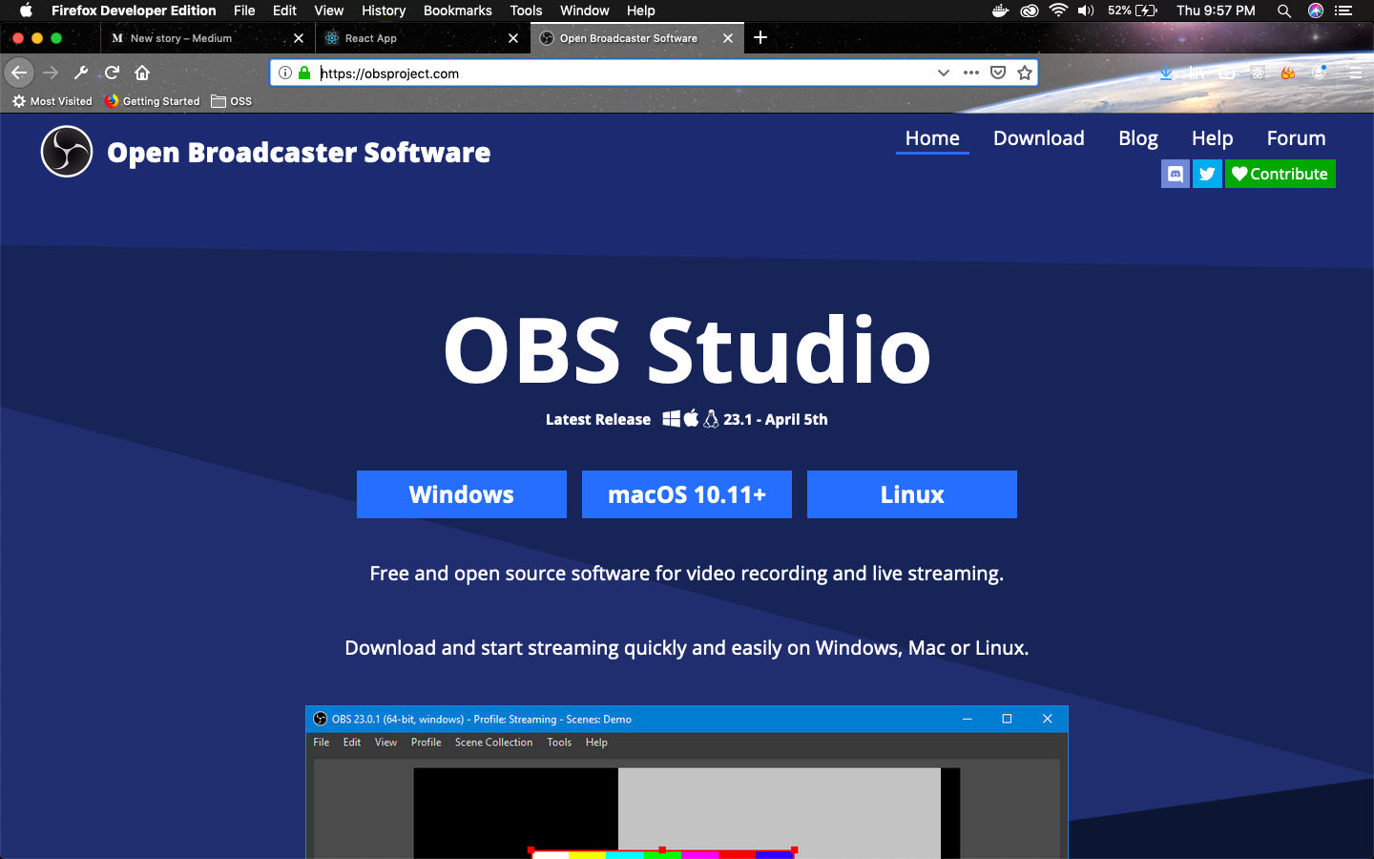Click the Open Broadcaster Software site title

coord(299,153)
